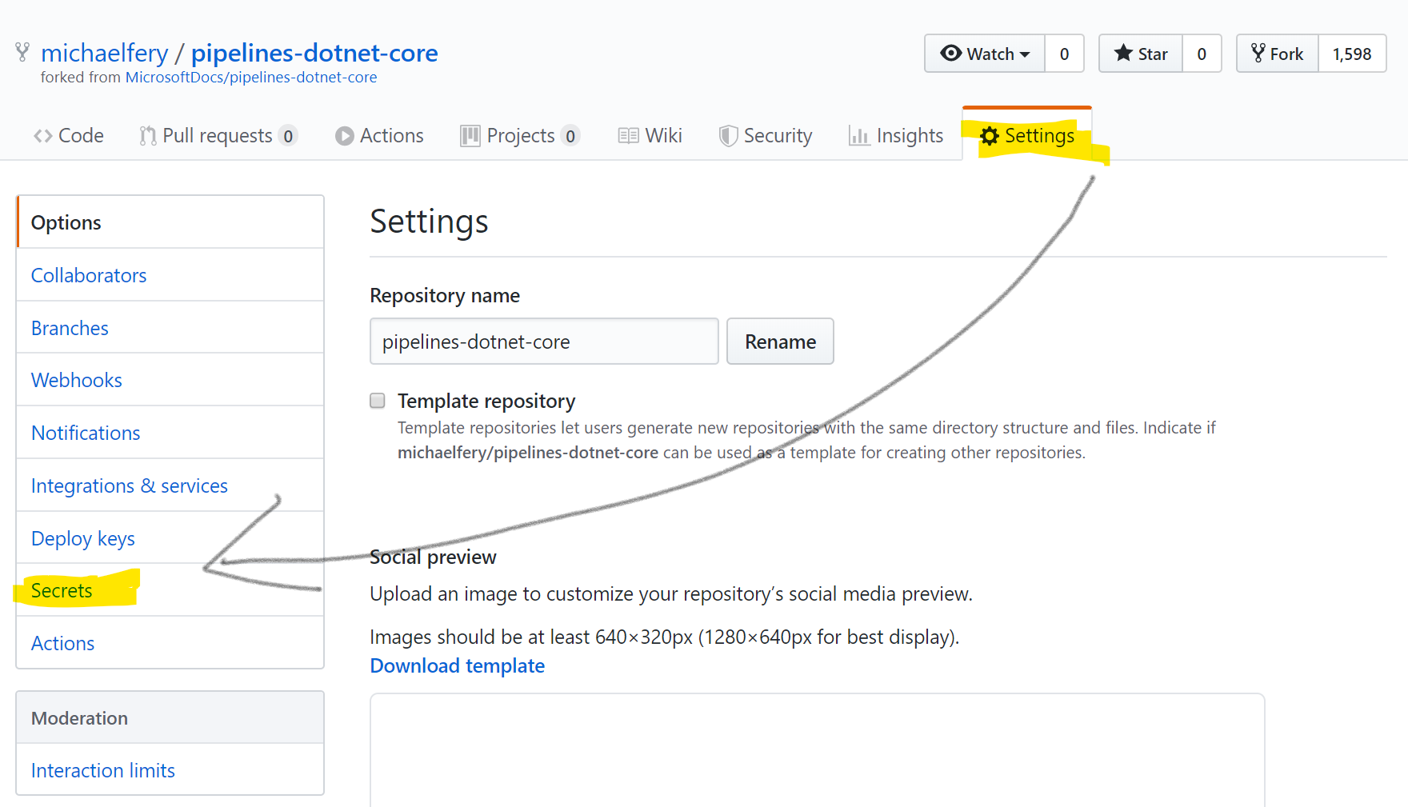The width and height of the screenshot is (1408, 807).
Task: Click the eye icon in Watch button
Action: [950, 53]
